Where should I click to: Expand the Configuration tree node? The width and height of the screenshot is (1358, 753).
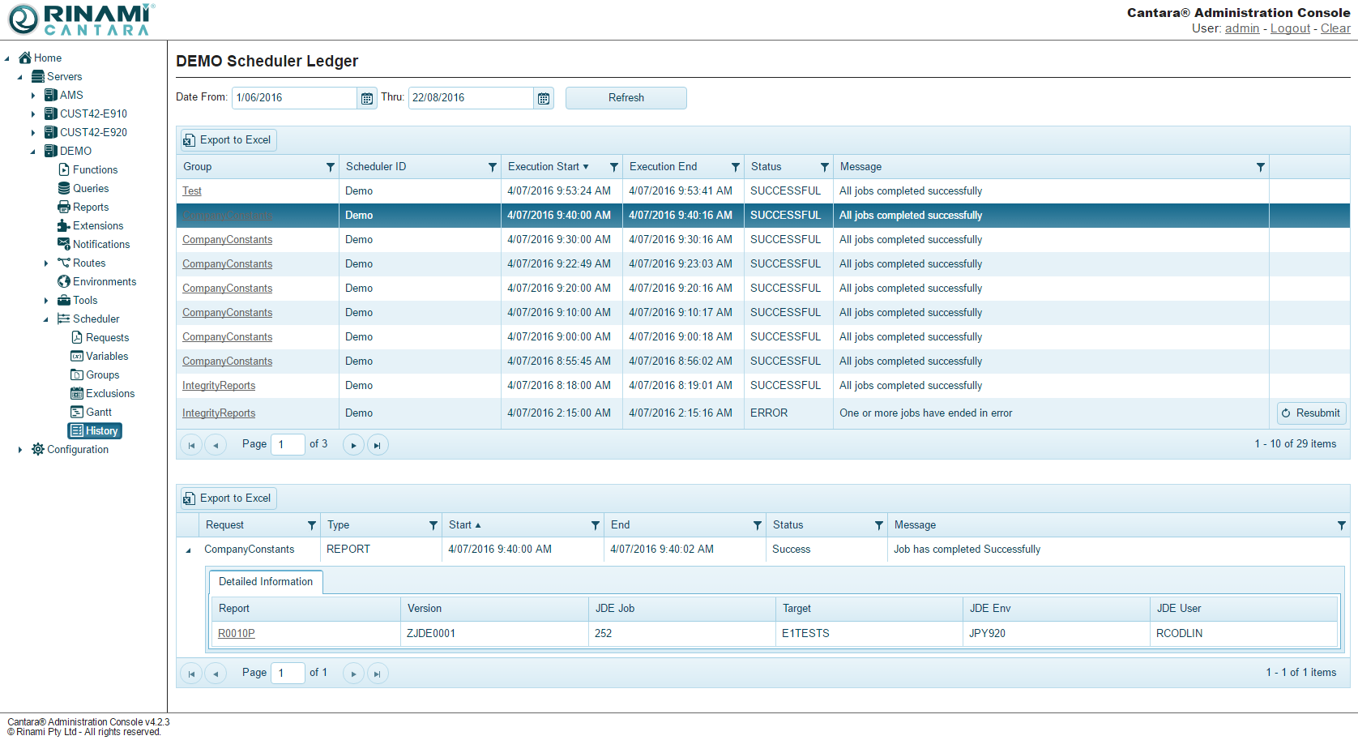(x=20, y=450)
